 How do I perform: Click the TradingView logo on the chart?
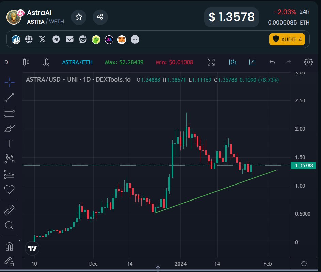point(32,249)
